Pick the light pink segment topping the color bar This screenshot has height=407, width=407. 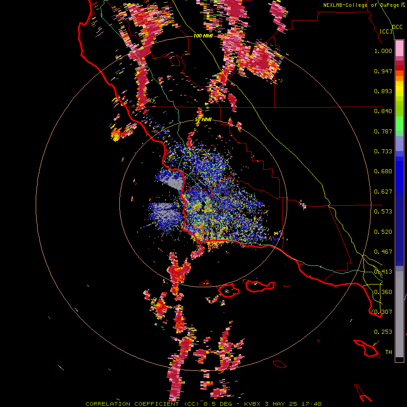399,48
